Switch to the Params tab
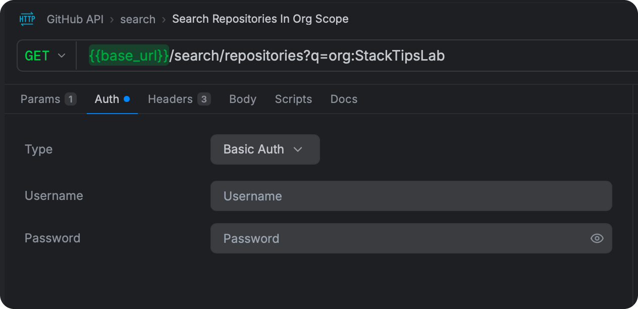Viewport: 638px width, 309px height. (x=48, y=99)
